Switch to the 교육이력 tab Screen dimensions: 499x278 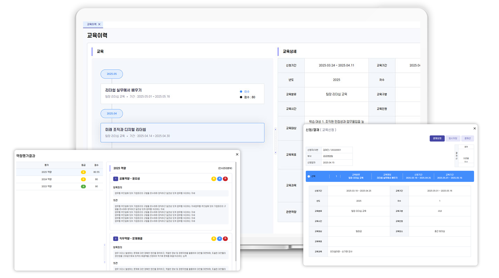click(92, 24)
